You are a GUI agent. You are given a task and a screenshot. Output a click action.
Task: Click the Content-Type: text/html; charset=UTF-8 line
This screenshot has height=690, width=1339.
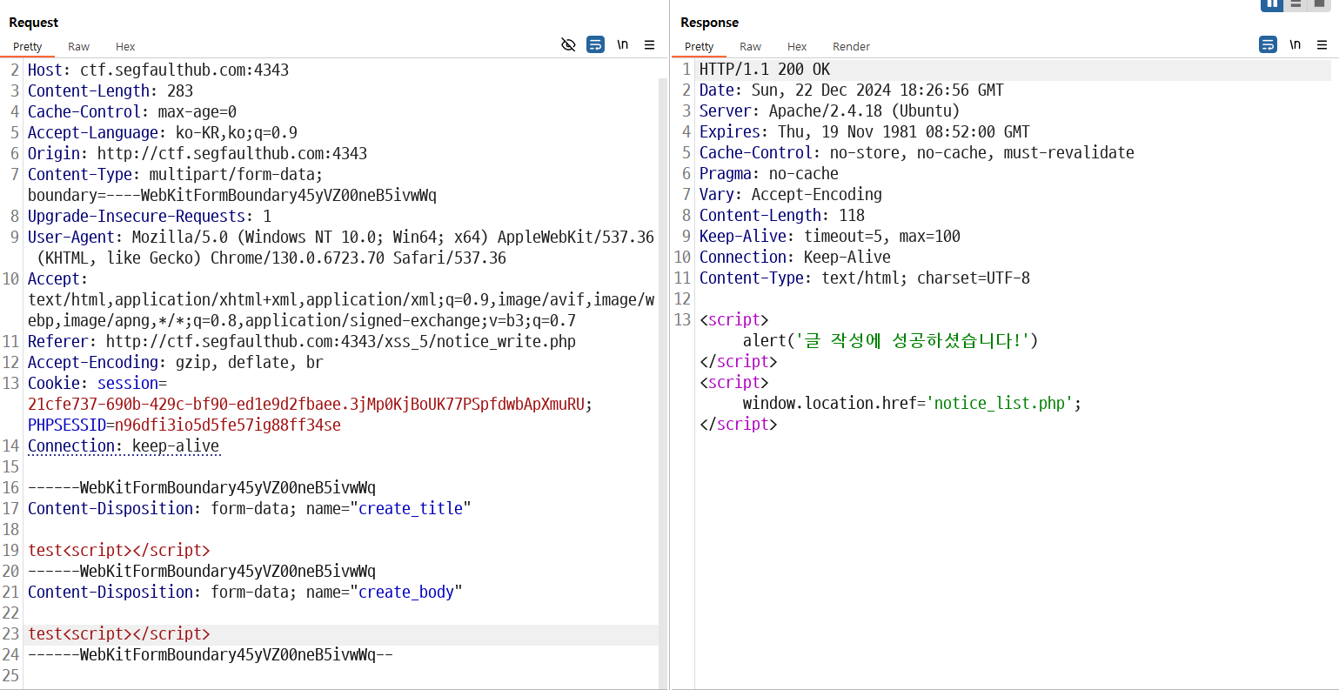coord(865,278)
